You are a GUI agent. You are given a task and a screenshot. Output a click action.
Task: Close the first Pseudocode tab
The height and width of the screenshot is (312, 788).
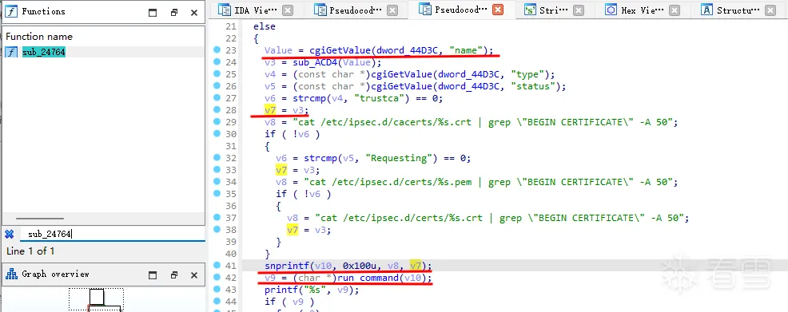click(x=392, y=10)
